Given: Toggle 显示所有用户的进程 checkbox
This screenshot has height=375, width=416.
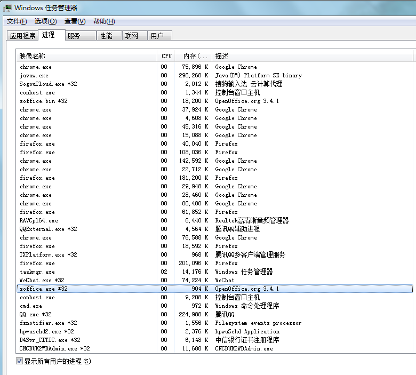Looking at the screenshot, I should coord(19,361).
